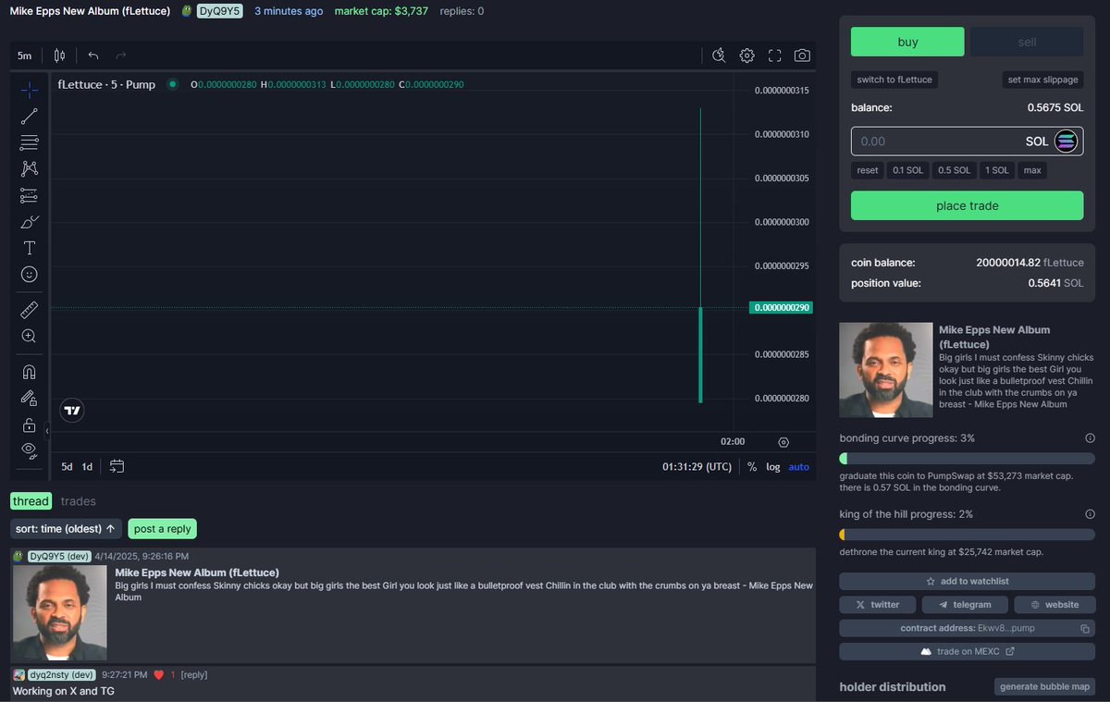This screenshot has height=702, width=1110.
Task: Open set max slippage settings
Action: 1043,80
